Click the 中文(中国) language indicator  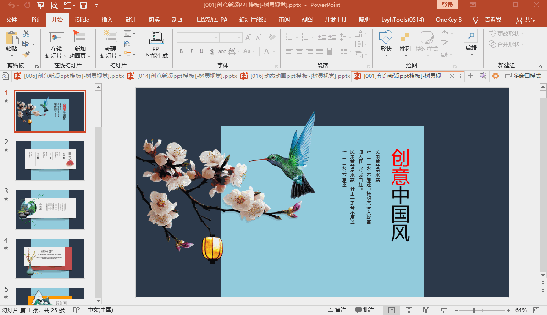100,310
